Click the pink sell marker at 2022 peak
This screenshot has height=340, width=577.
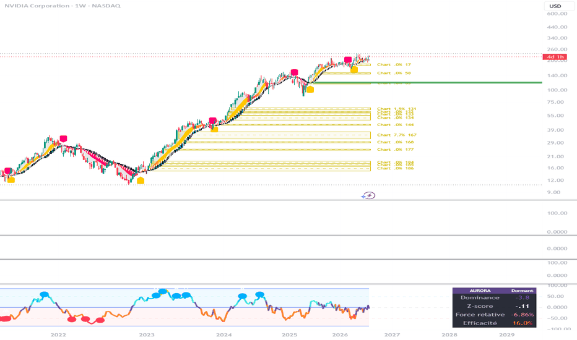tap(63, 138)
